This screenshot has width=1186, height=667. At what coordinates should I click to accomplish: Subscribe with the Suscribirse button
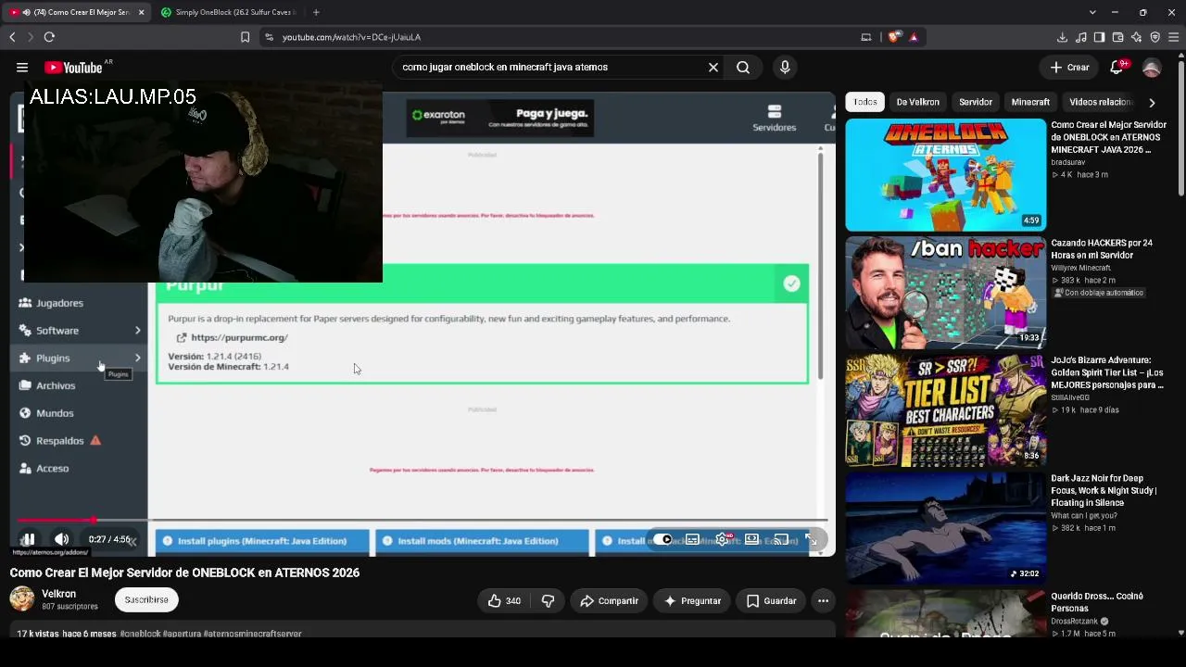click(146, 599)
